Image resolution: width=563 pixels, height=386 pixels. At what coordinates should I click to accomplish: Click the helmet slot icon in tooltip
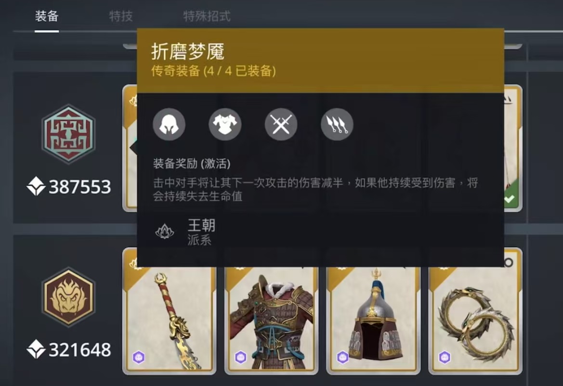click(169, 124)
